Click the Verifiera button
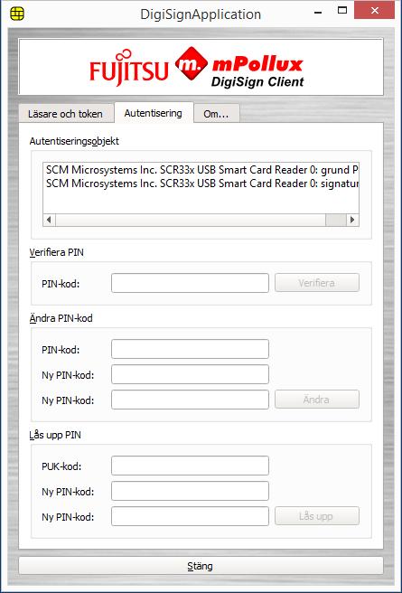 point(317,283)
